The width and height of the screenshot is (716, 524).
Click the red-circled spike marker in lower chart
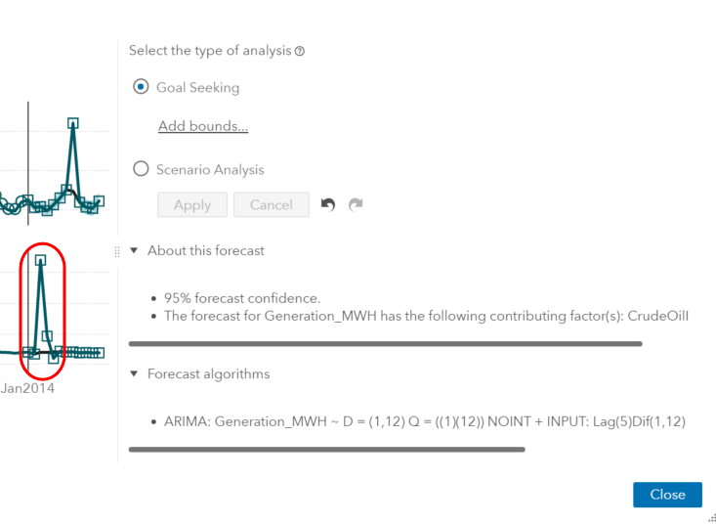(x=41, y=260)
